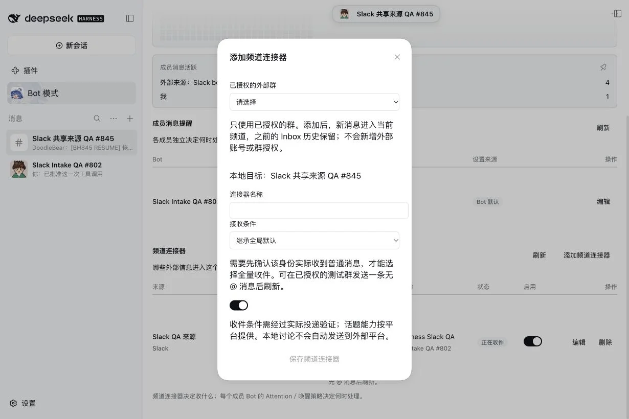629x419 pixels.
Task: Focus the 连接器名称 input field
Action: (x=319, y=211)
